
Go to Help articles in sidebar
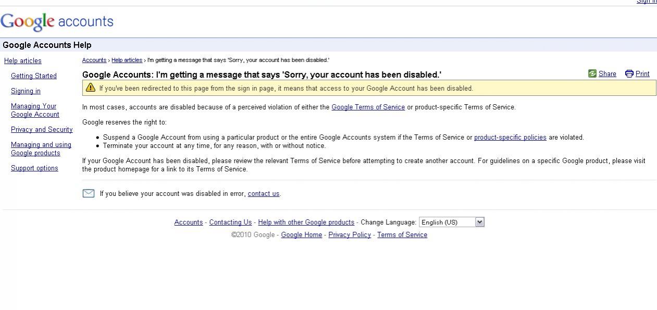click(x=23, y=61)
